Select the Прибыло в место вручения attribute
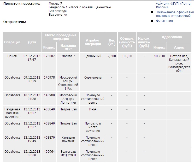The width and height of the screenshot is (194, 166). click(93, 127)
